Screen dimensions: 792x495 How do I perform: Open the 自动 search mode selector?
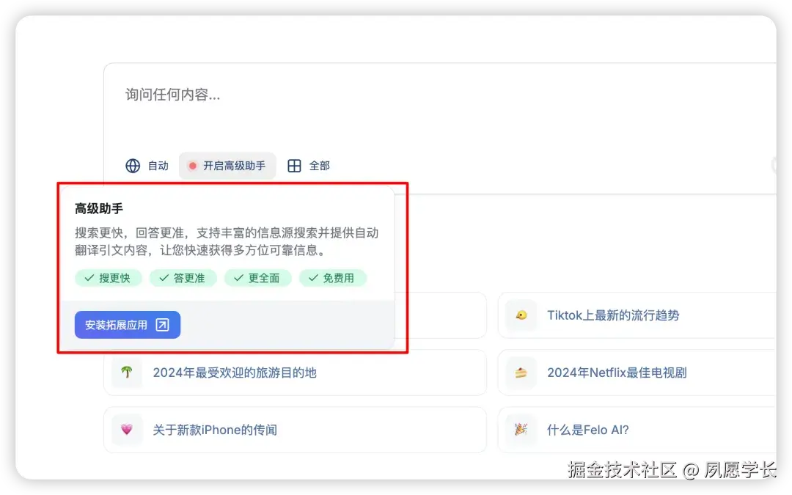pyautogui.click(x=148, y=165)
